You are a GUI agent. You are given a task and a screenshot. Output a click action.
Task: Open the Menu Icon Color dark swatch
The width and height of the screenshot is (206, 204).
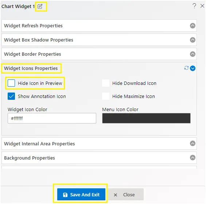pos(146,118)
